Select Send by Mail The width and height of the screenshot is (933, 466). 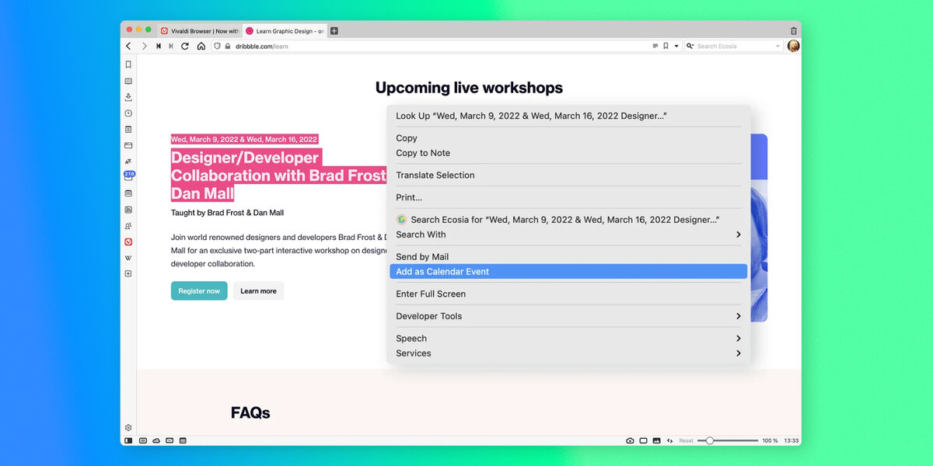568,257
